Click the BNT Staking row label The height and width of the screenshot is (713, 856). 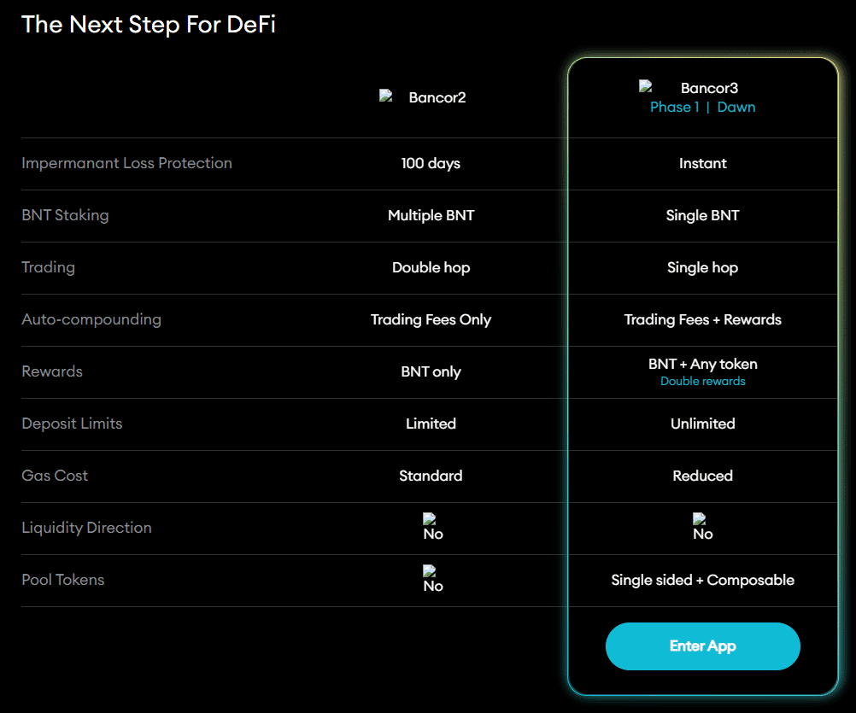point(65,215)
